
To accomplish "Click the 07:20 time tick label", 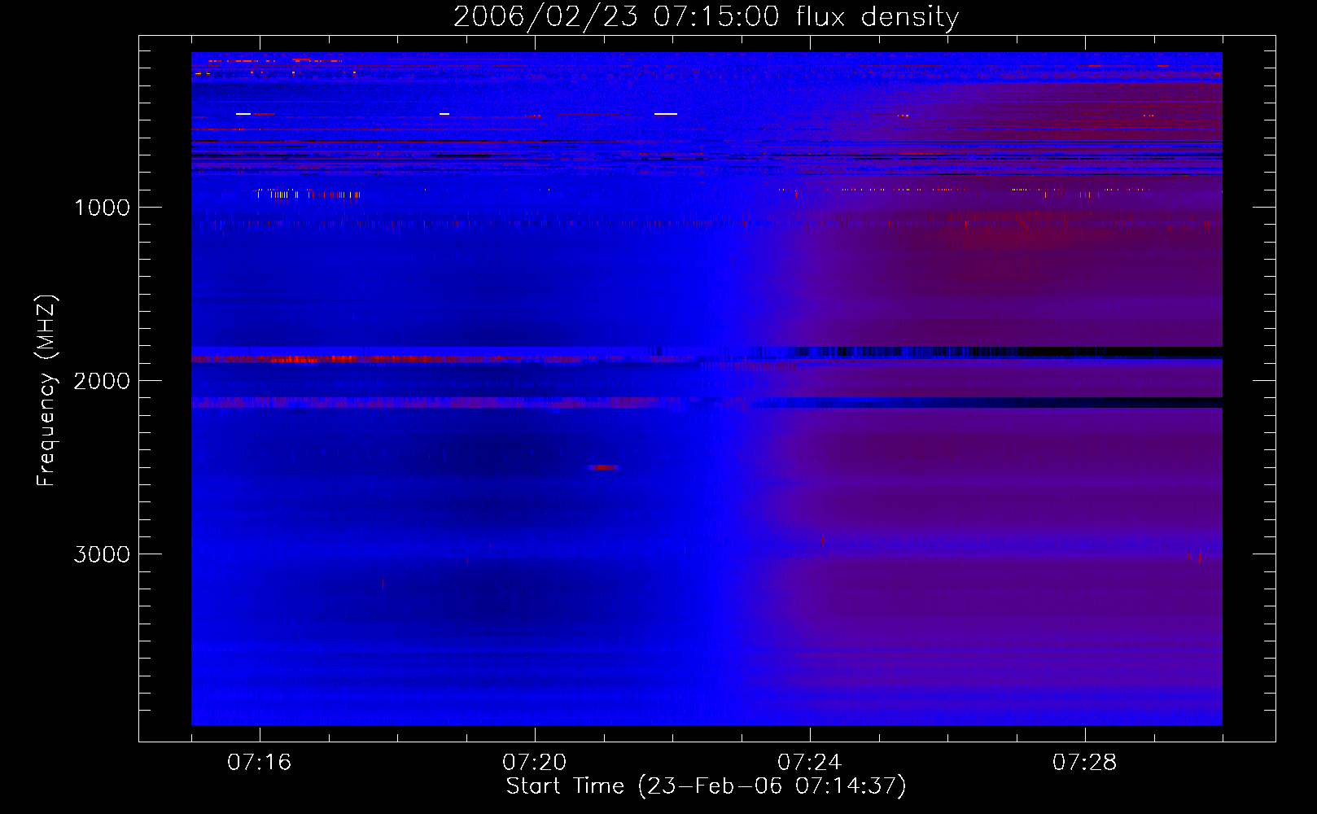I will tap(534, 763).
